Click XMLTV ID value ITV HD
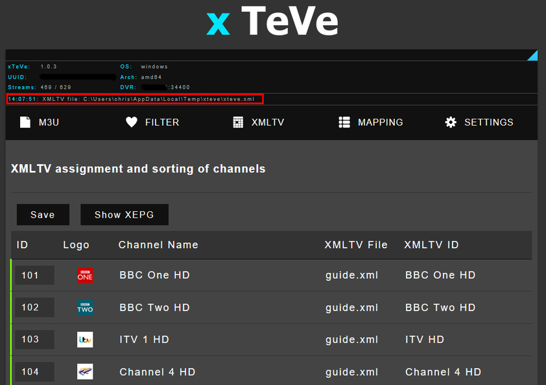The height and width of the screenshot is (385, 546). 425,340
